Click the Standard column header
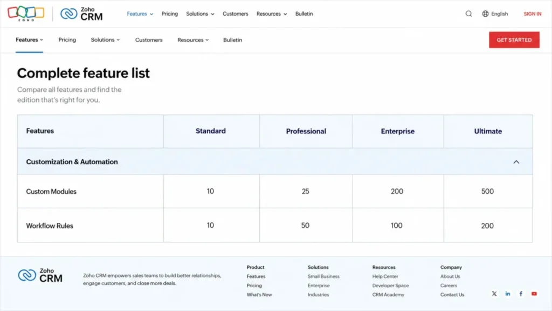552x311 pixels. (211, 131)
